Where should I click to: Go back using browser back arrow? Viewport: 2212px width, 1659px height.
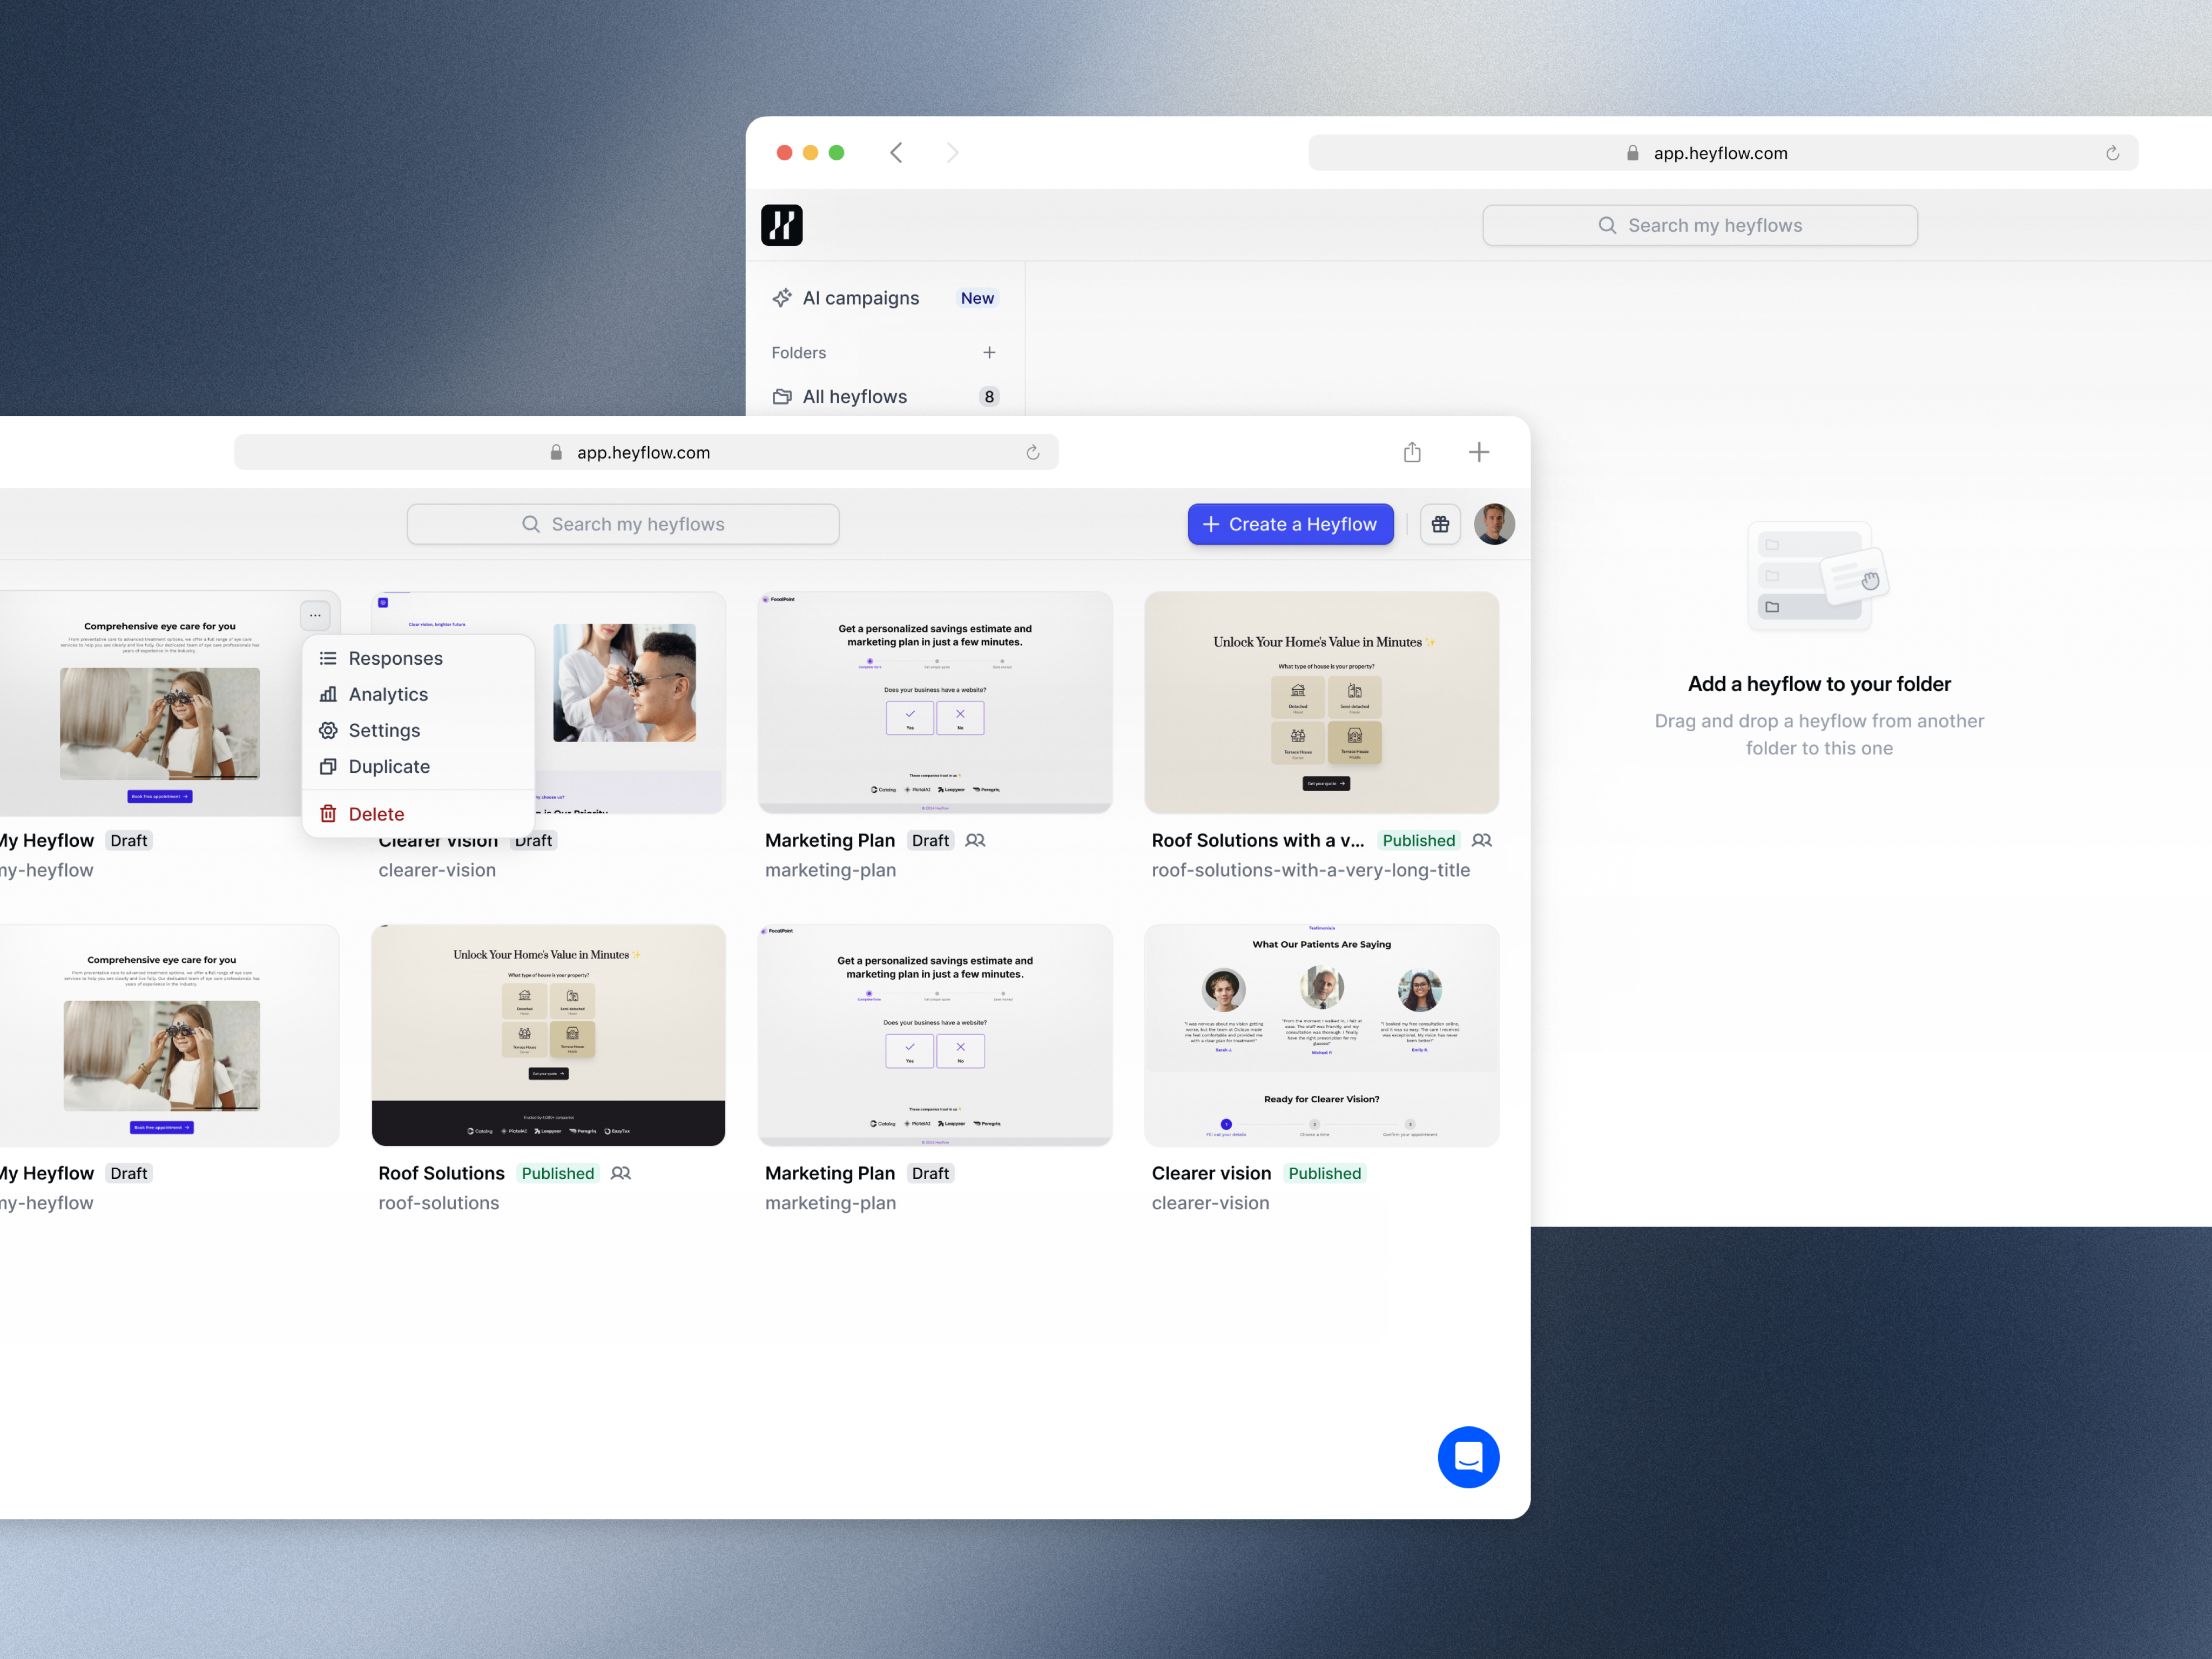(896, 152)
